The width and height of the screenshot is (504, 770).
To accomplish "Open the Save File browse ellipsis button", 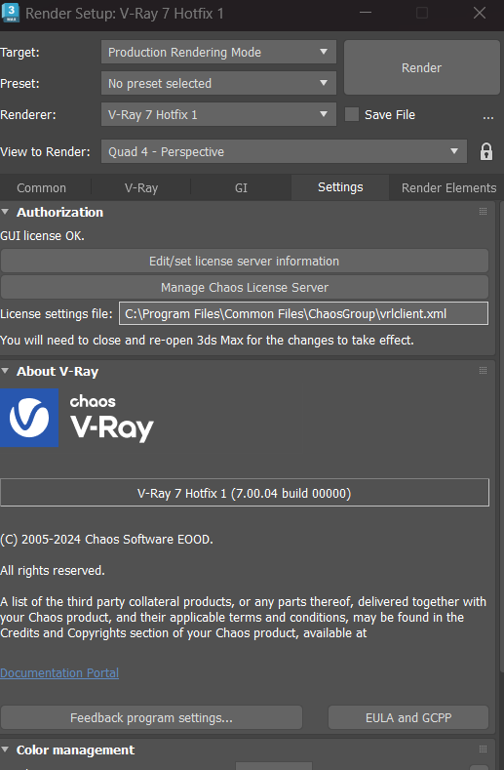I will click(x=487, y=116).
